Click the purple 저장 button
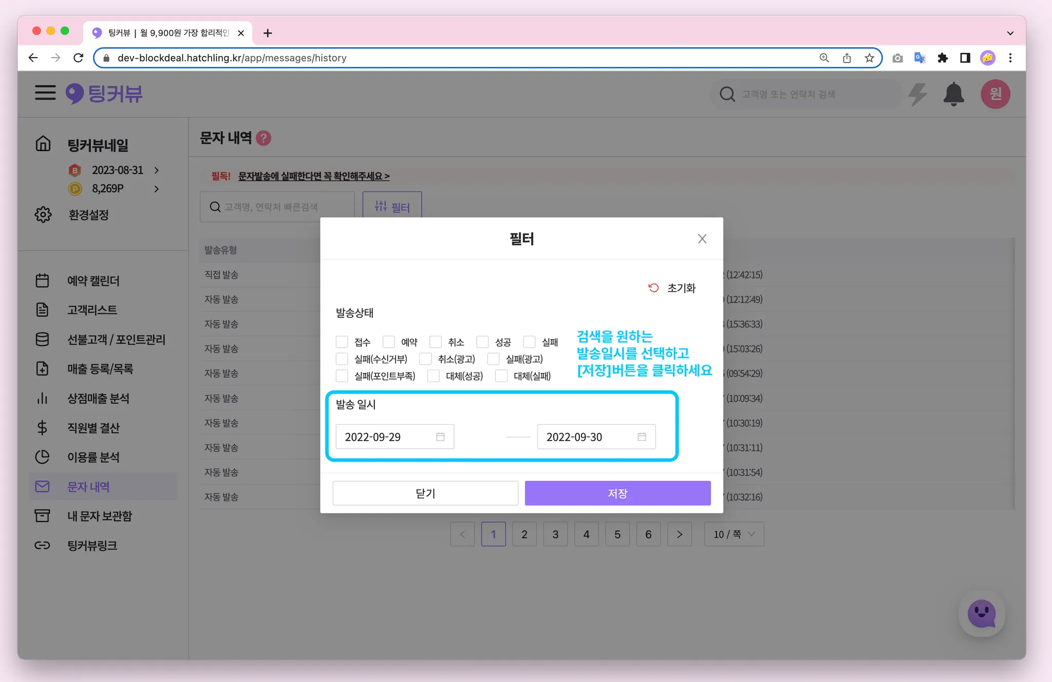The image size is (1052, 682). coord(617,493)
